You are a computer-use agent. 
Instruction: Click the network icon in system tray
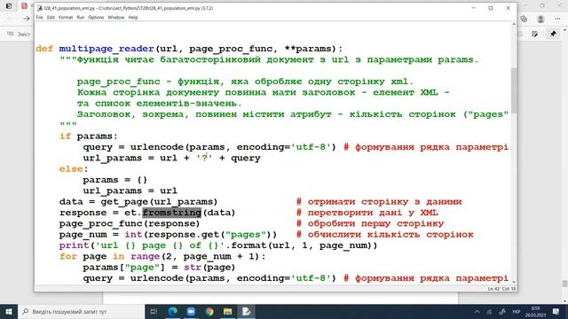coord(489,312)
